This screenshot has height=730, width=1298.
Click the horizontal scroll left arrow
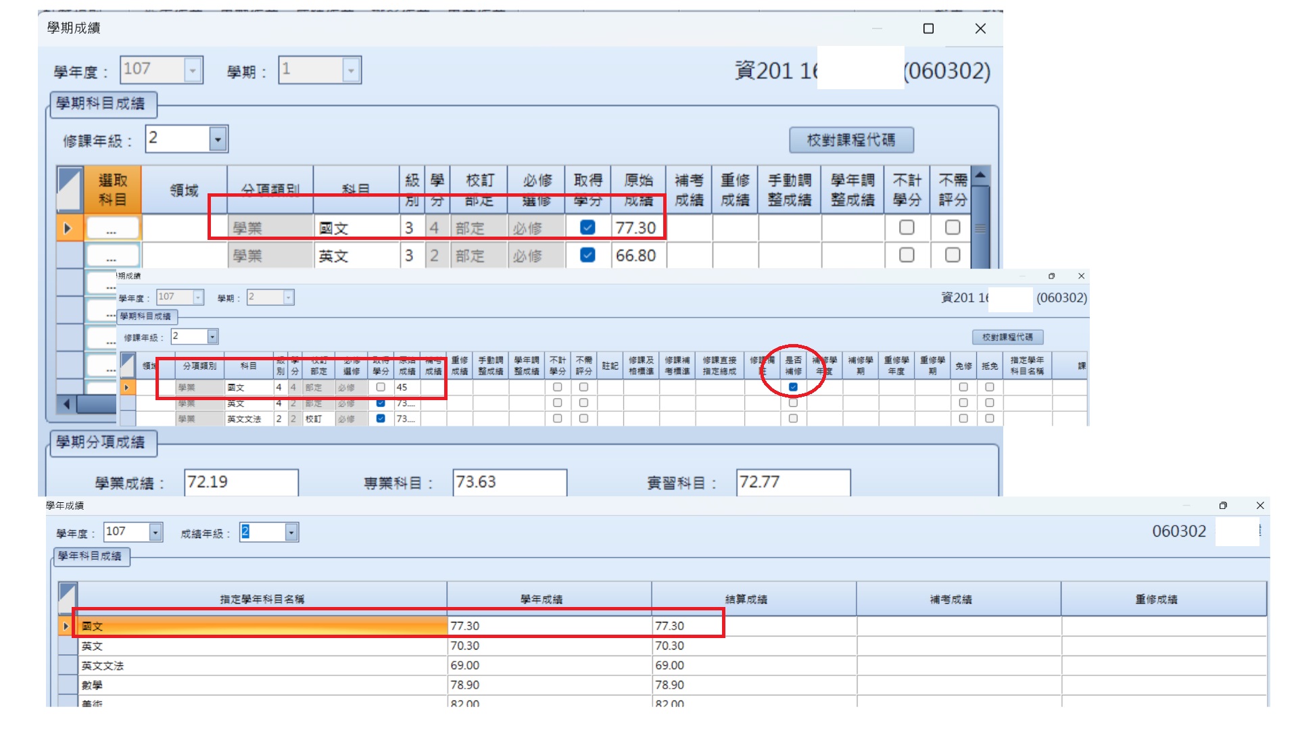pos(66,404)
